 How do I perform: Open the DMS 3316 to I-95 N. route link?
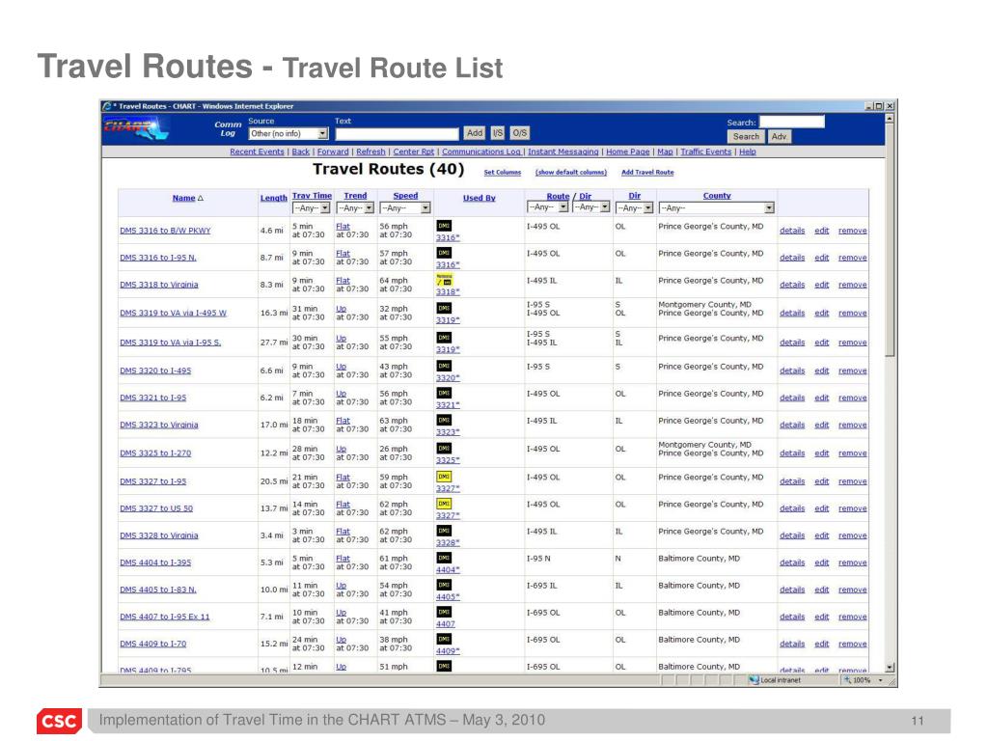(x=158, y=258)
